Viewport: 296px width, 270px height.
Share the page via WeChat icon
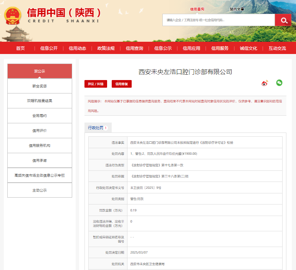tap(279, 83)
